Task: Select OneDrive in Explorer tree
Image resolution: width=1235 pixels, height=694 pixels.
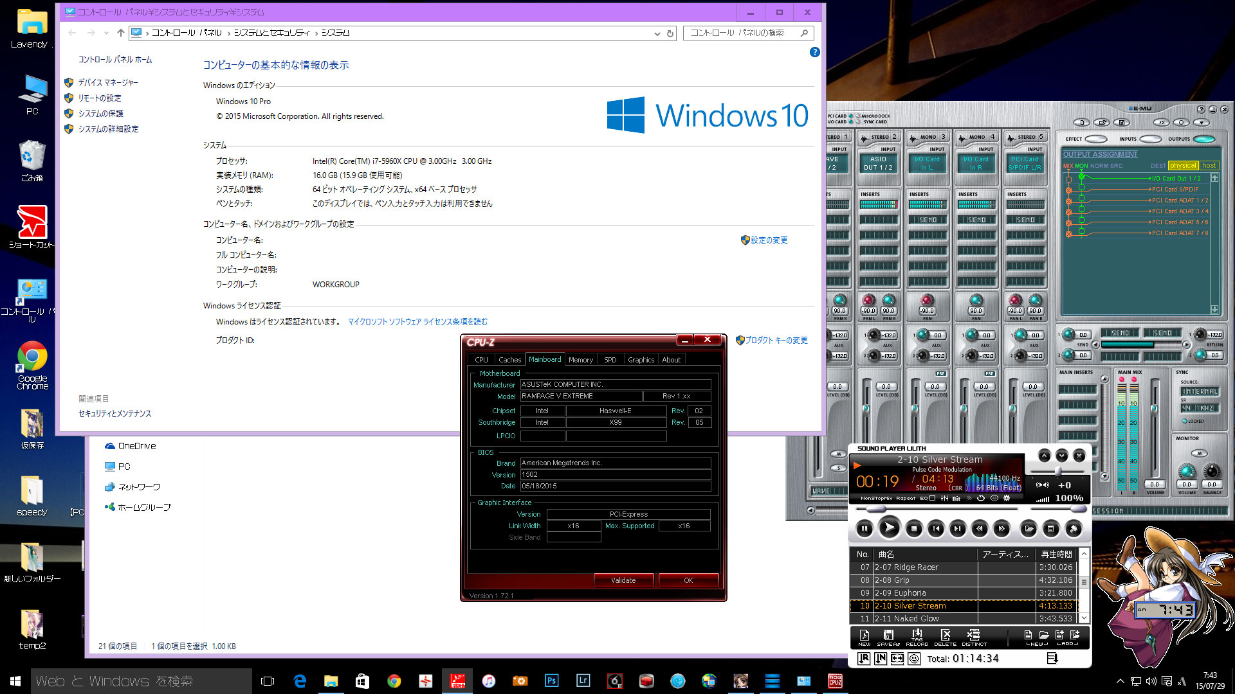Action: point(131,446)
